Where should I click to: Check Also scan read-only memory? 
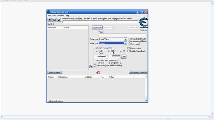95,60
